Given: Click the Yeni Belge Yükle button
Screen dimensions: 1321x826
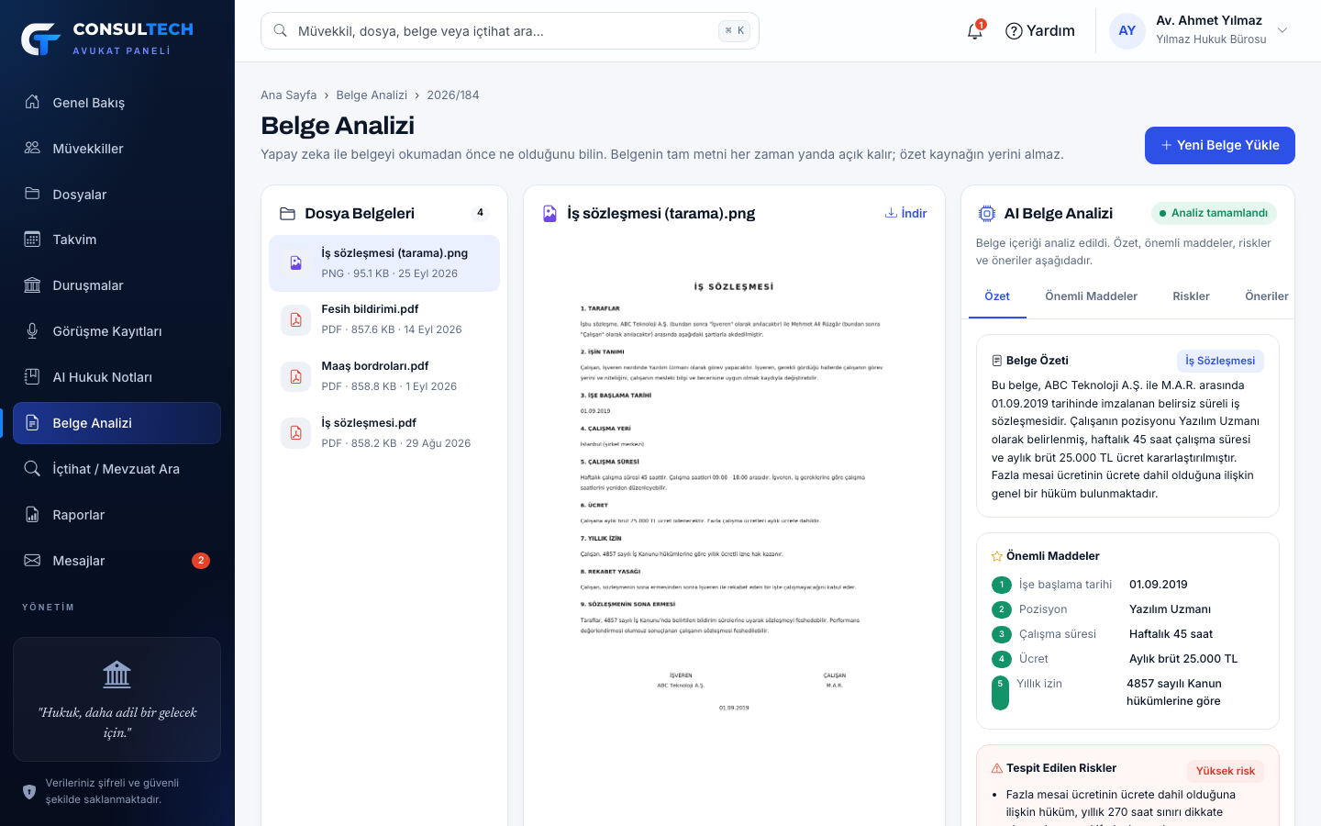Looking at the screenshot, I should (x=1220, y=145).
